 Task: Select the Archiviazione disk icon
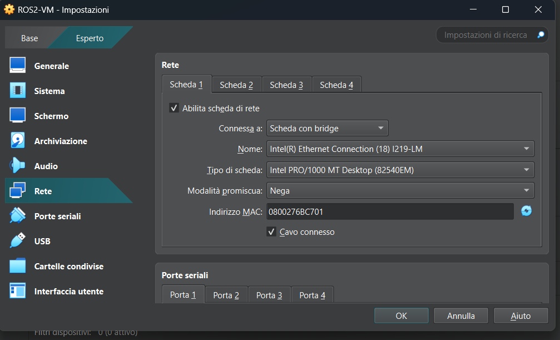click(17, 140)
